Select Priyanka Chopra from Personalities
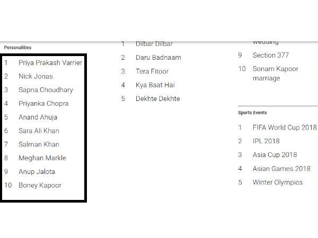This screenshot has height=238, width=318. pyautogui.click(x=43, y=104)
